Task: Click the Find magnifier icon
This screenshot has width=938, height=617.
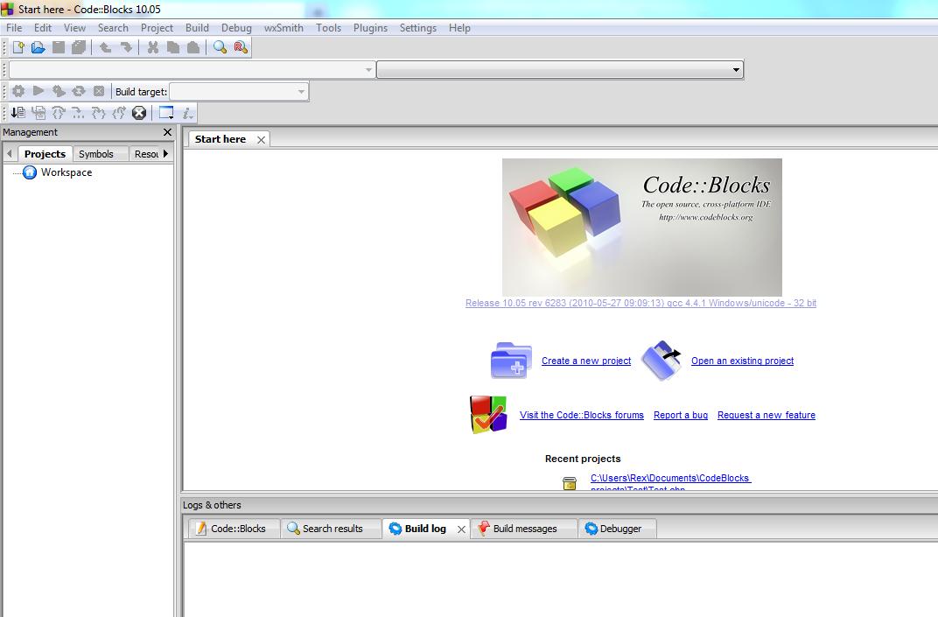Action: (220, 47)
